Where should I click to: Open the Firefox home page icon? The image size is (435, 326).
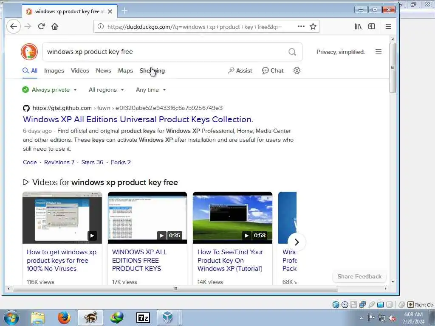(55, 26)
